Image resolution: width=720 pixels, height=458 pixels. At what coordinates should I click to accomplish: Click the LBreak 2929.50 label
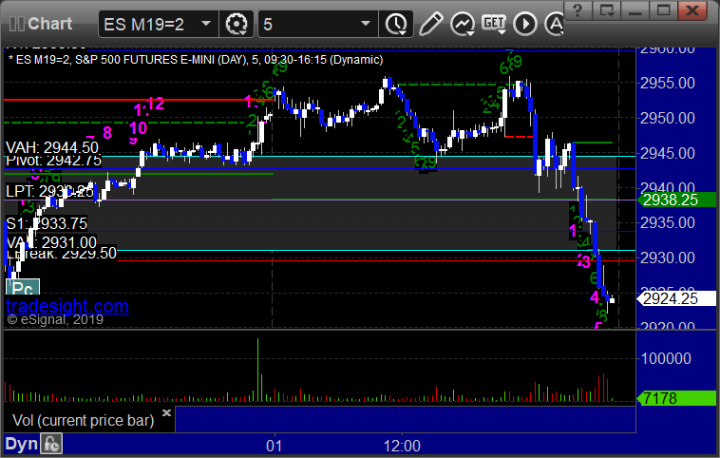(62, 253)
